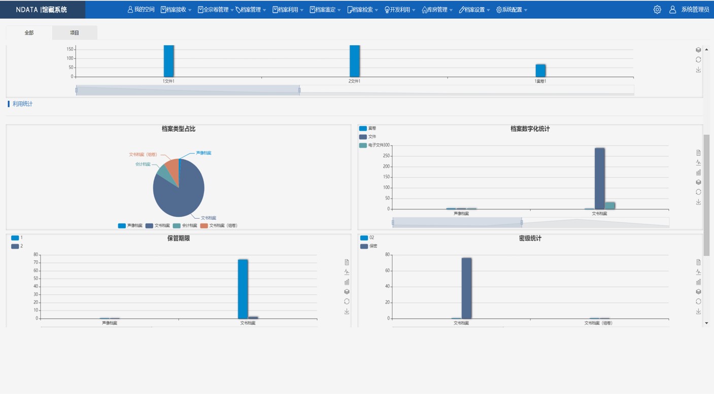Restore the 档案数字化统计 chart
Screen dimensions: 714x394
tap(698, 192)
